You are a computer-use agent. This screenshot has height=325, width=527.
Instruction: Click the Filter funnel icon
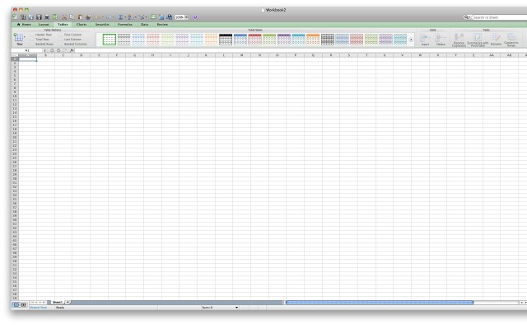tap(142, 16)
